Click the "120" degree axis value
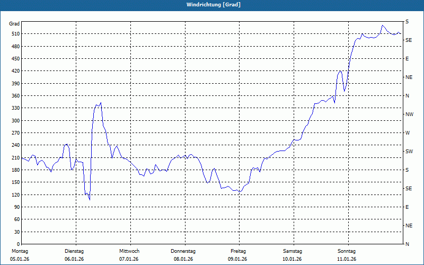The image size is (424, 265). click(15, 195)
